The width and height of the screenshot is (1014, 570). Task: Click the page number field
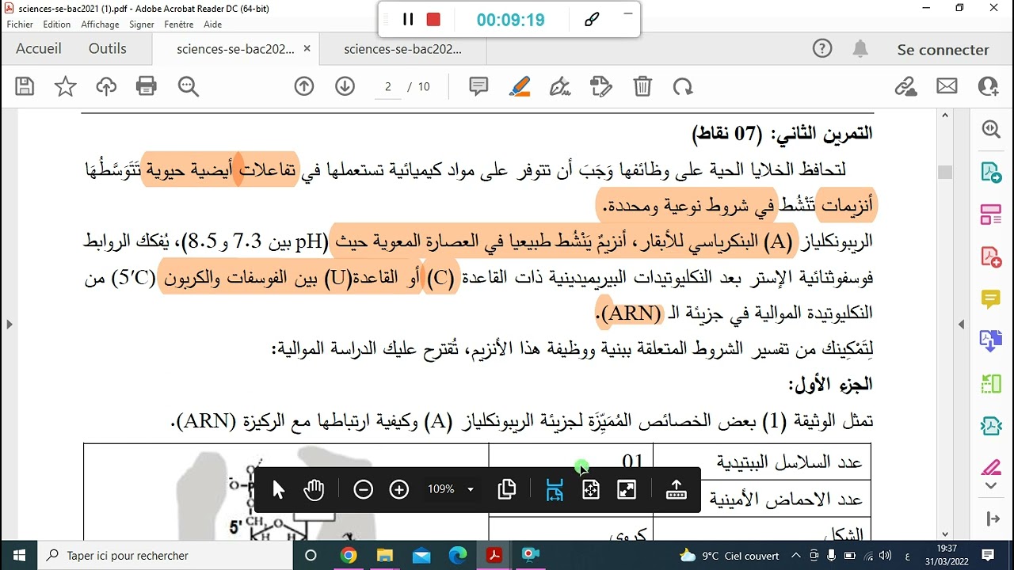tap(387, 86)
